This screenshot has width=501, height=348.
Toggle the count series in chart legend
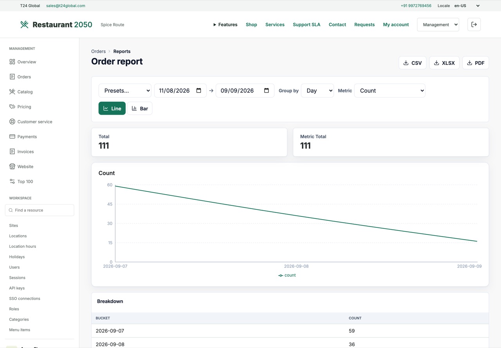click(x=287, y=275)
